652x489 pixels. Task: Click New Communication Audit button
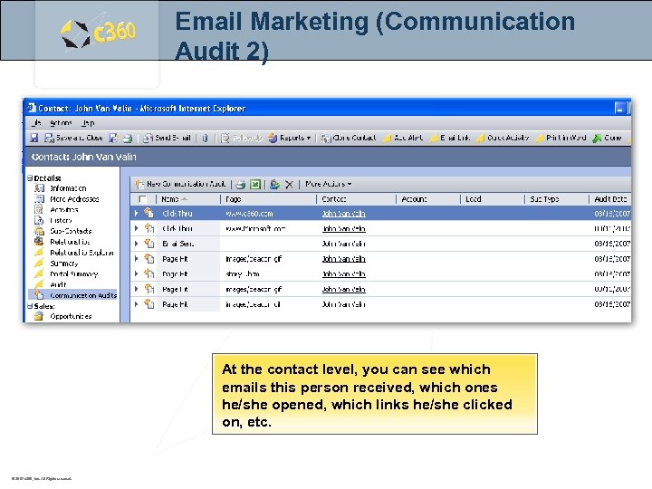pyautogui.click(x=180, y=184)
